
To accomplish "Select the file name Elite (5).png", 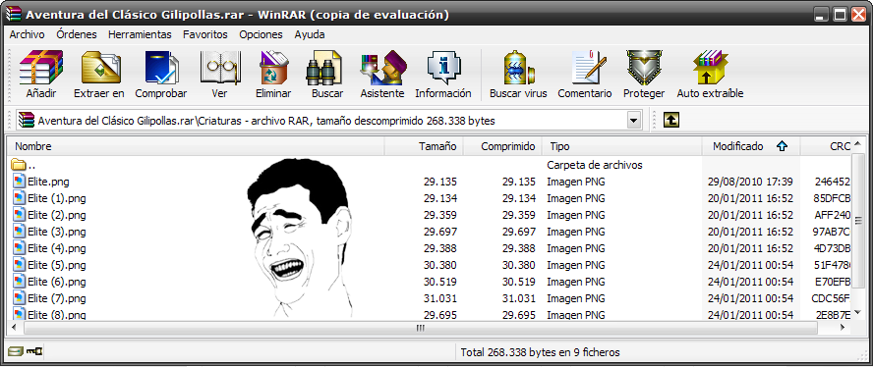I will click(57, 265).
